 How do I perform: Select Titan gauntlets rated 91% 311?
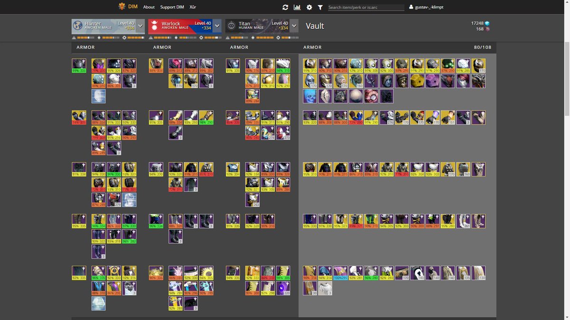click(267, 118)
